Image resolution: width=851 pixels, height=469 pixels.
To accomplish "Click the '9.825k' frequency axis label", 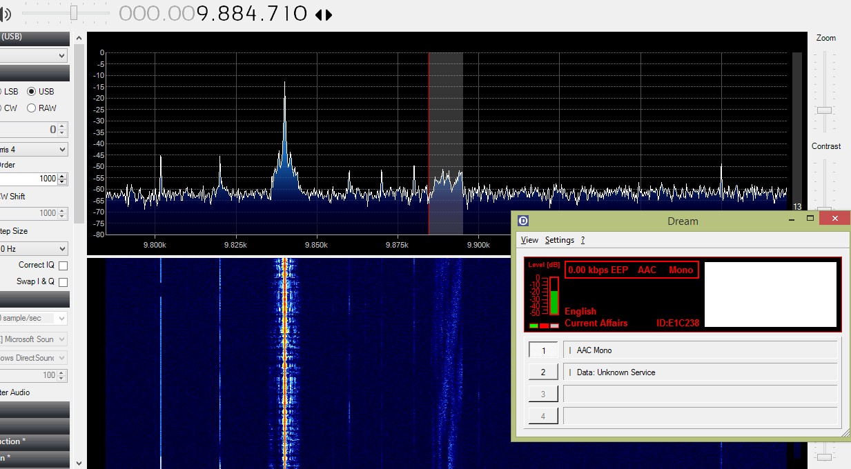I will (236, 245).
